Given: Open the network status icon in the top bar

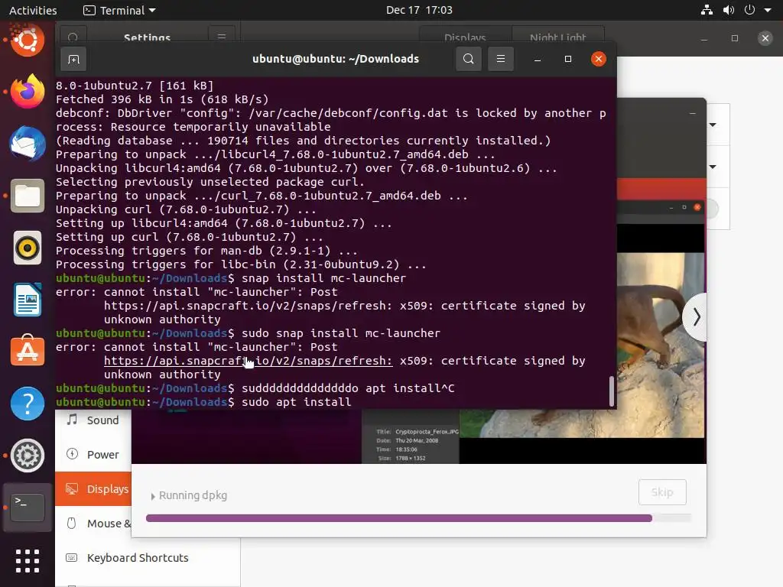Looking at the screenshot, I should pyautogui.click(x=707, y=10).
